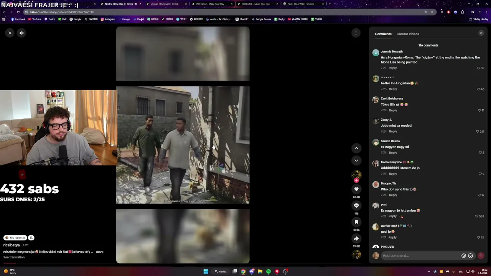The height and width of the screenshot is (276, 491).
Task: Click See translation under the caption
Action: (14, 257)
